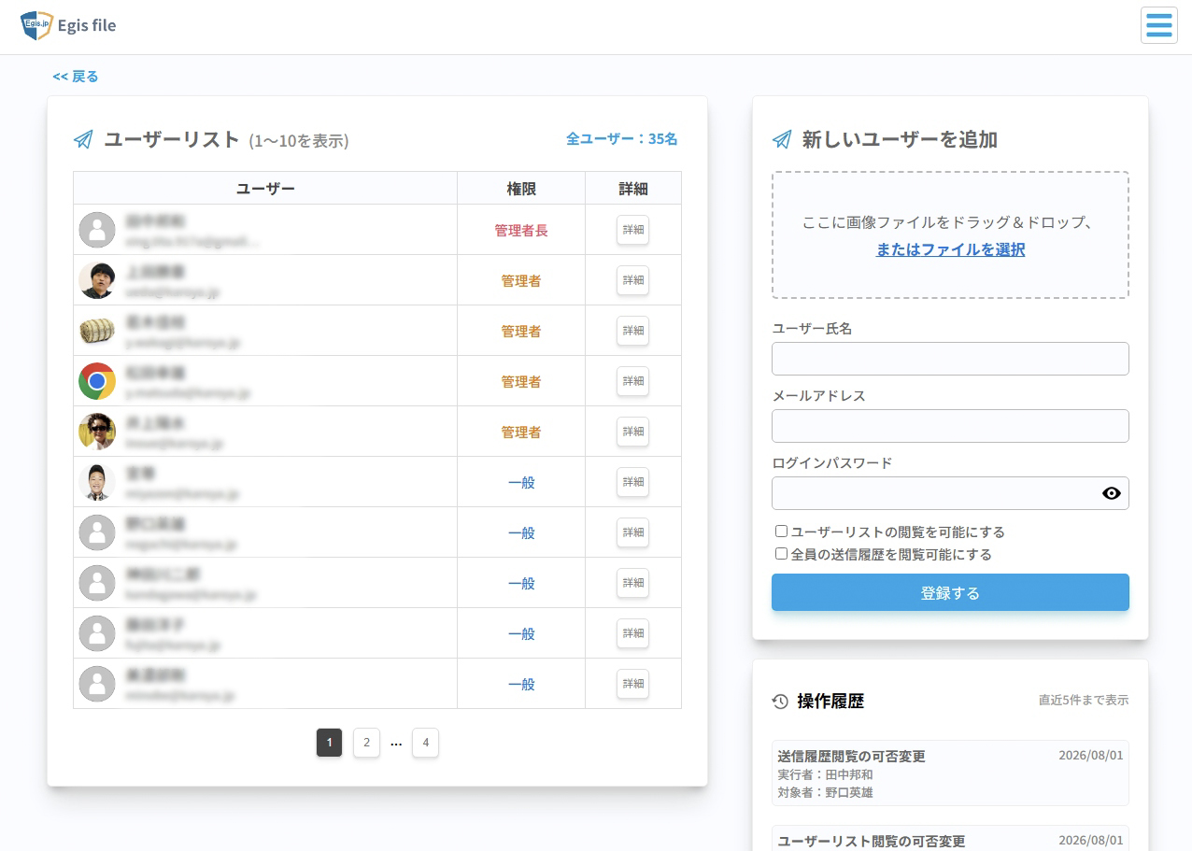Image resolution: width=1192 pixels, height=851 pixels.
Task: Click the ユーザーリスト閲覧の可否変更 history entry
Action: 950,839
